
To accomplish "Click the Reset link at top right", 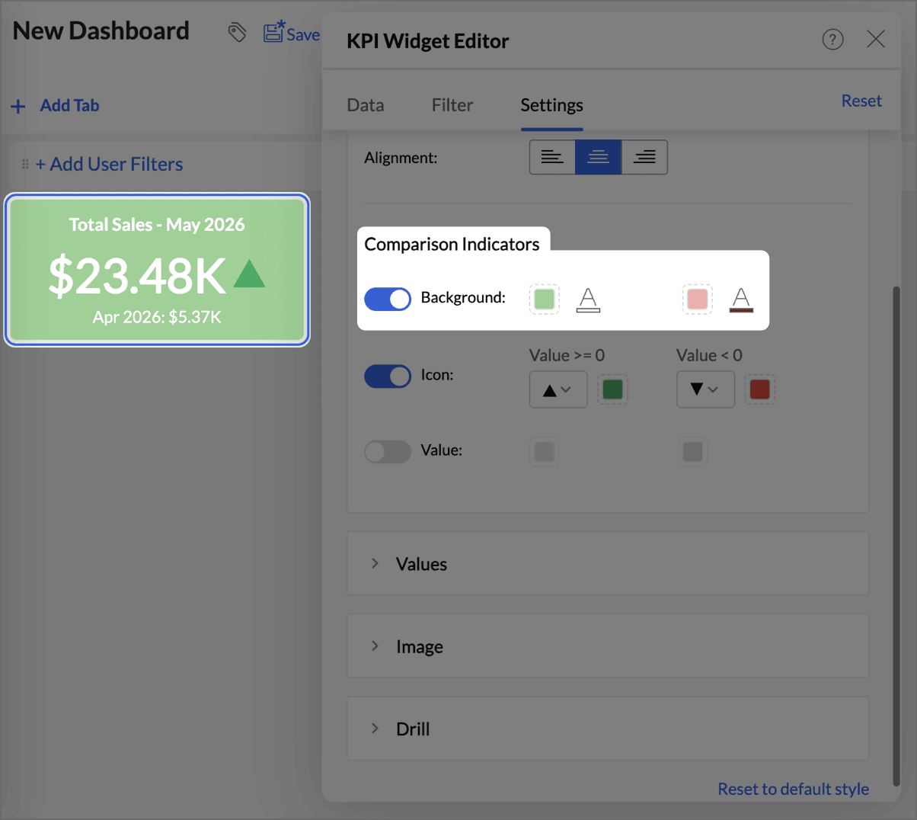I will [x=861, y=101].
